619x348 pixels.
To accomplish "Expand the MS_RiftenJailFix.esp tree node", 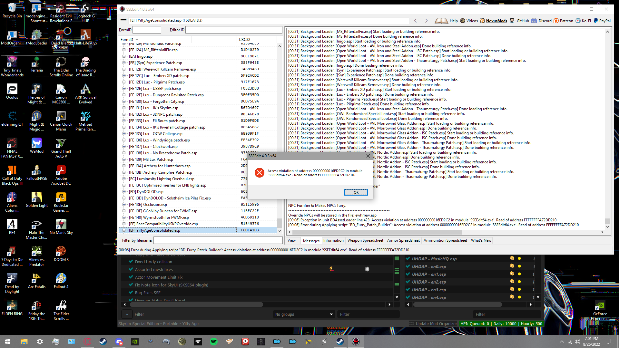I will pos(124,50).
